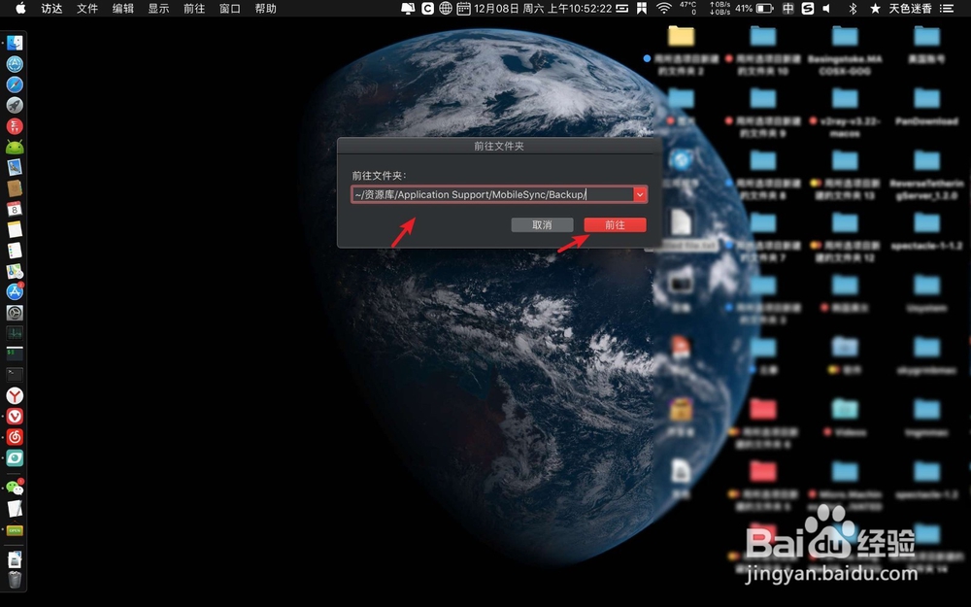Open Yandex Browser from the dock
The height and width of the screenshot is (607, 971).
[x=14, y=396]
